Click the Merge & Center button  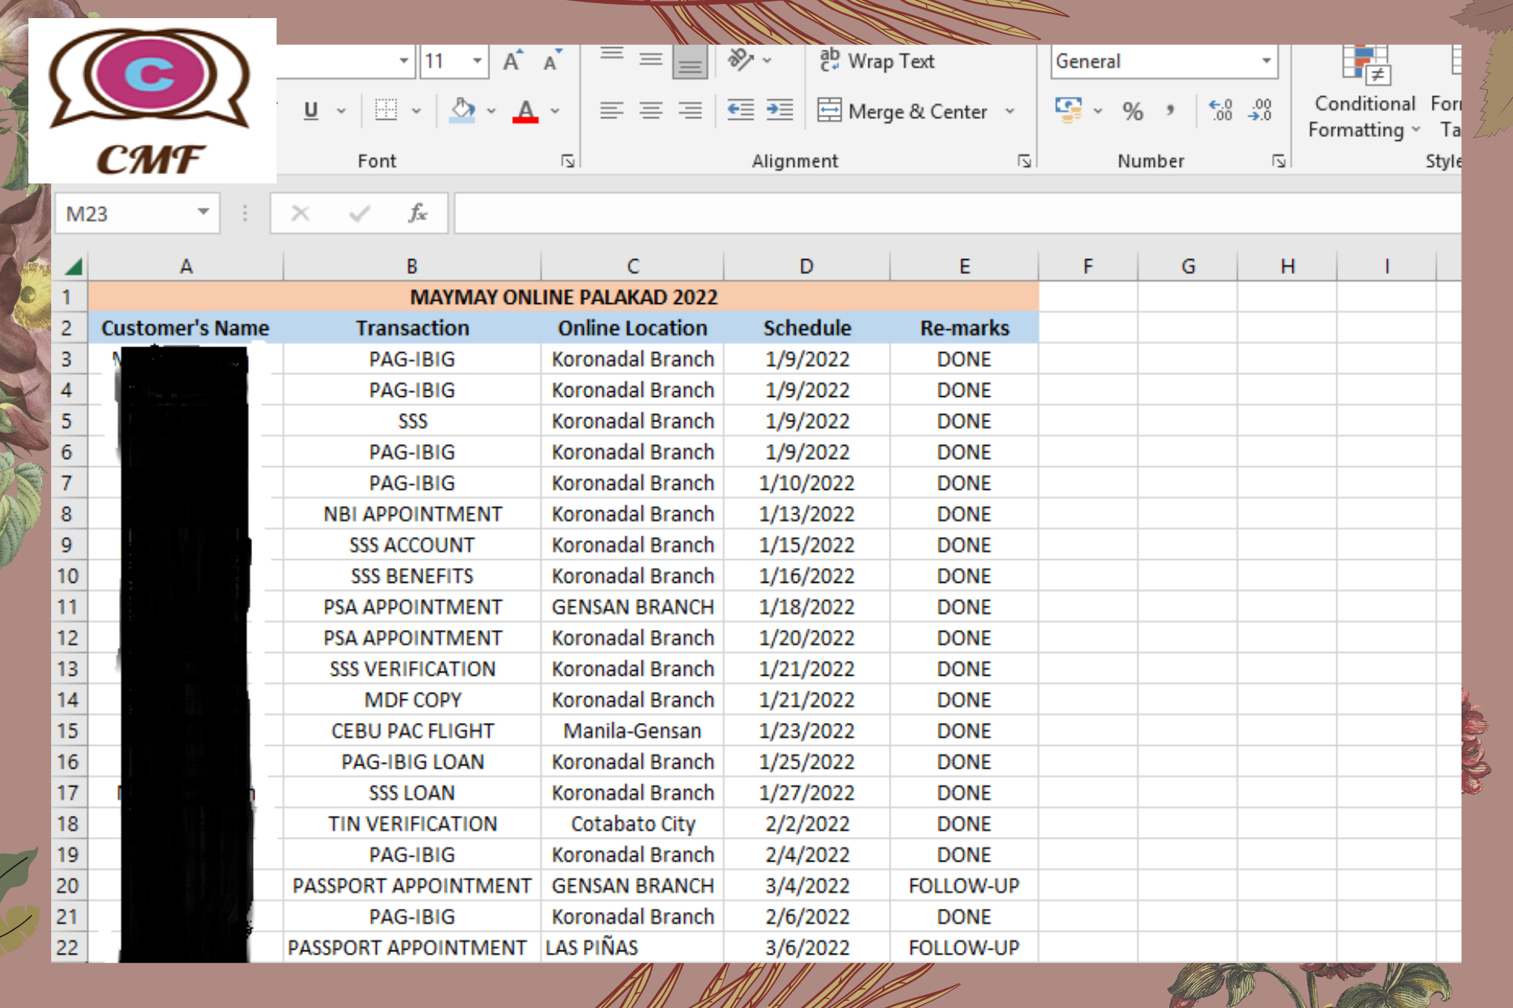903,111
